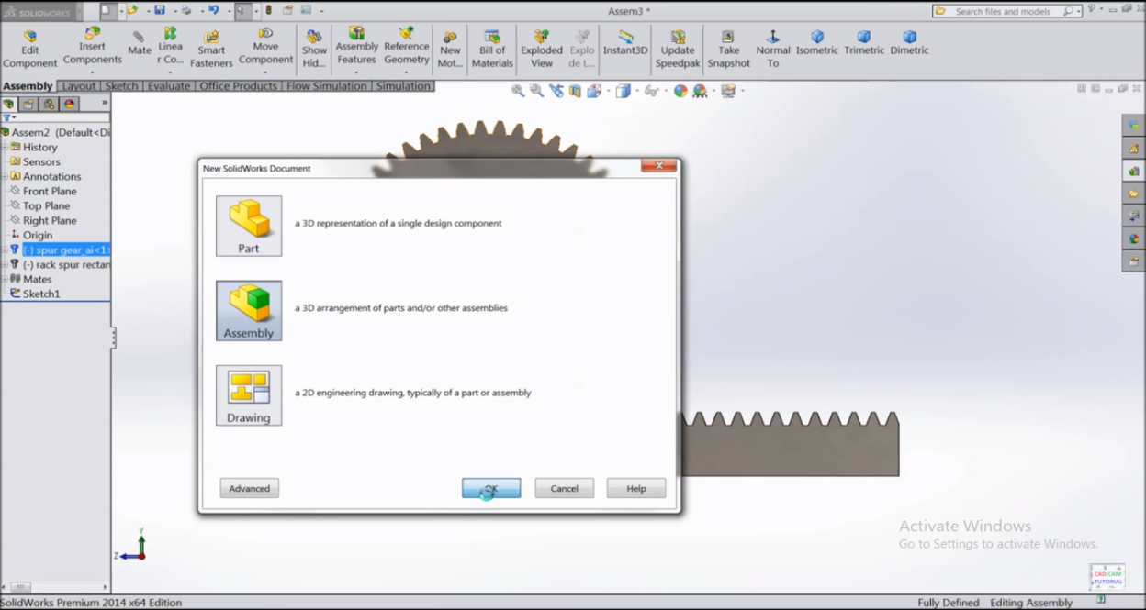1146x610 pixels.
Task: Select the Drawing document type
Action: (249, 395)
